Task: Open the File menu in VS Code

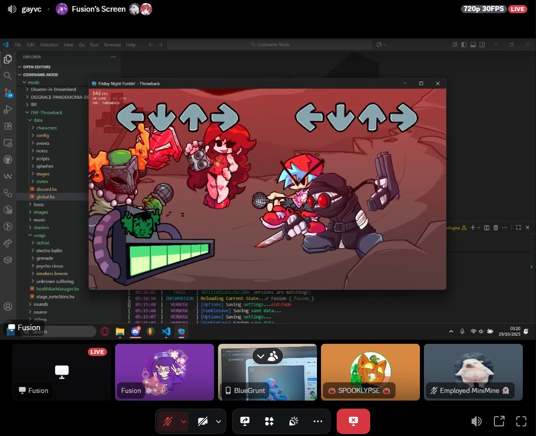Action: pyautogui.click(x=18, y=45)
